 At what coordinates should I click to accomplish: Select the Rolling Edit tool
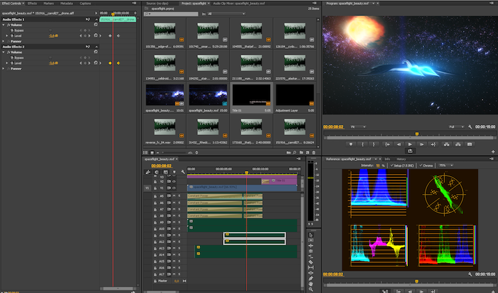[311, 251]
